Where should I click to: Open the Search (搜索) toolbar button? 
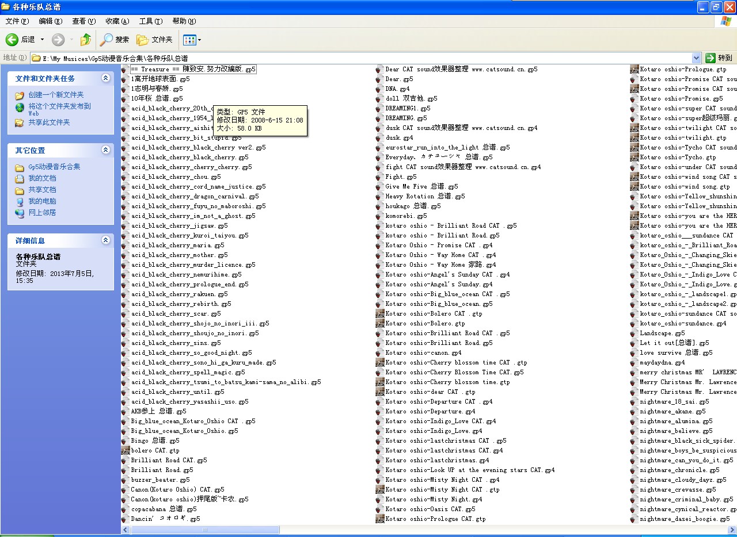(115, 40)
